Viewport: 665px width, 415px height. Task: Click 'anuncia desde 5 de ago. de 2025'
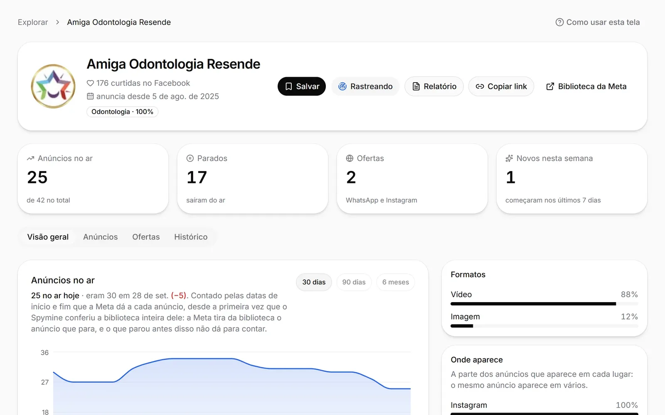[x=158, y=96]
